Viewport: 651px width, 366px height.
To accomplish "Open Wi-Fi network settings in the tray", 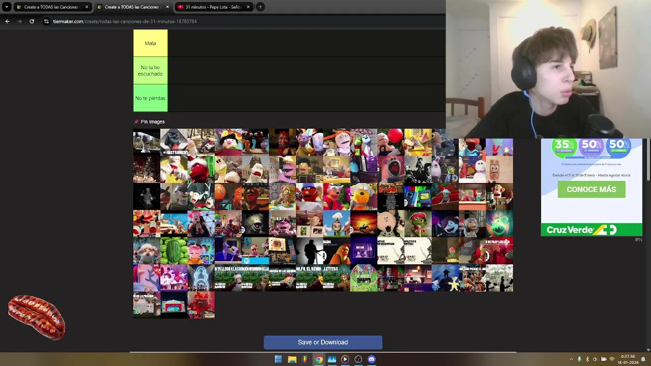I will click(x=612, y=359).
